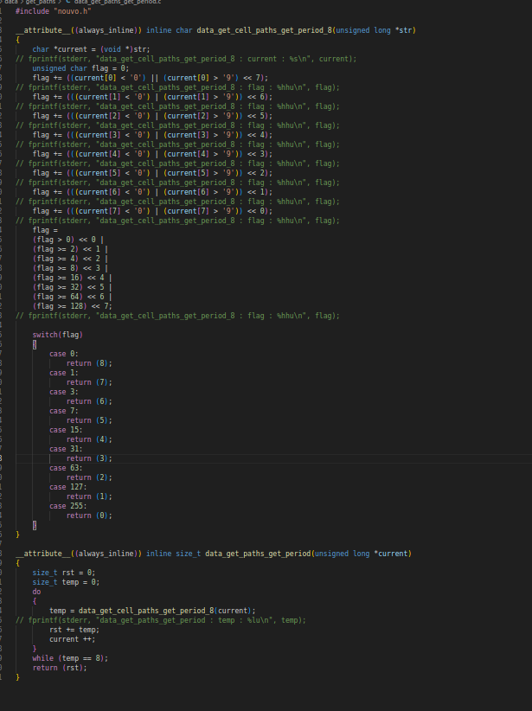Click the standalone 'flag =' assignment line
This screenshot has width=532, height=711.
click(45, 230)
